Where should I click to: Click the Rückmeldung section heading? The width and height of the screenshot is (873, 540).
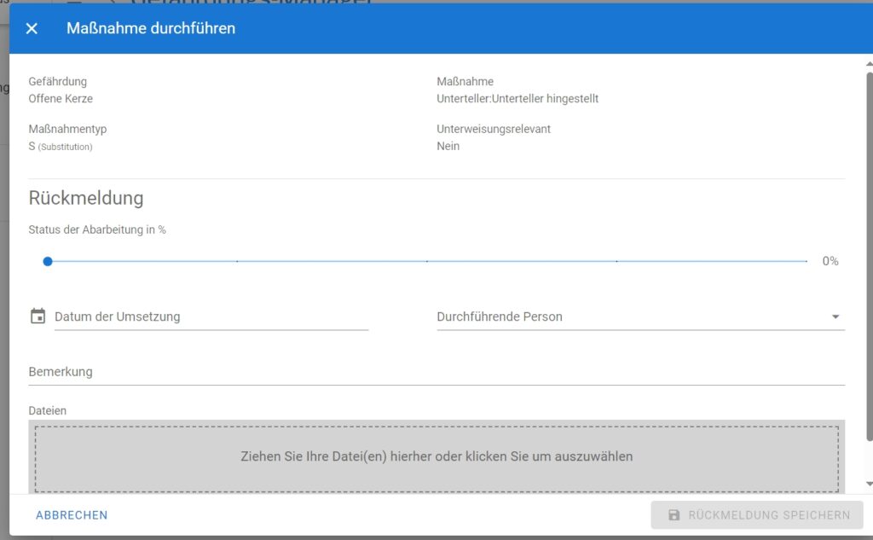[x=86, y=198]
